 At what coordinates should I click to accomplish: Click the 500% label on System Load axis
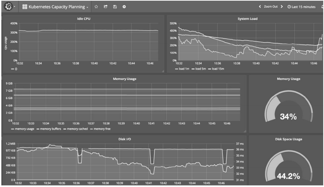click(173, 23)
